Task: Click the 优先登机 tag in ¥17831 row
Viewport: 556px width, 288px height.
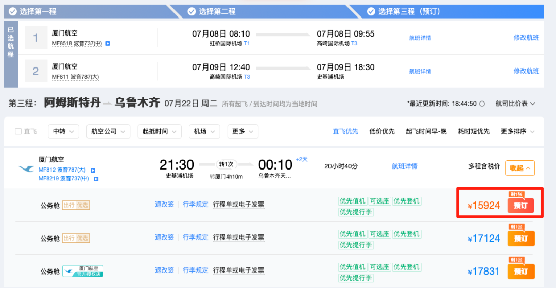Action: [x=406, y=267]
